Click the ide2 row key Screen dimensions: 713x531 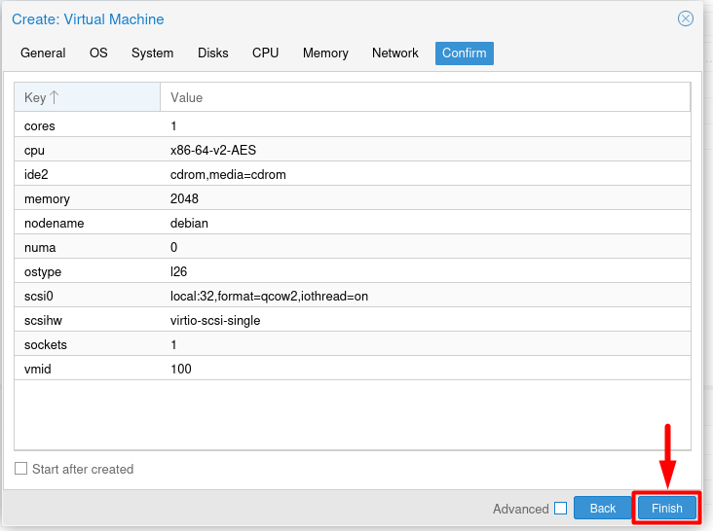tap(36, 175)
